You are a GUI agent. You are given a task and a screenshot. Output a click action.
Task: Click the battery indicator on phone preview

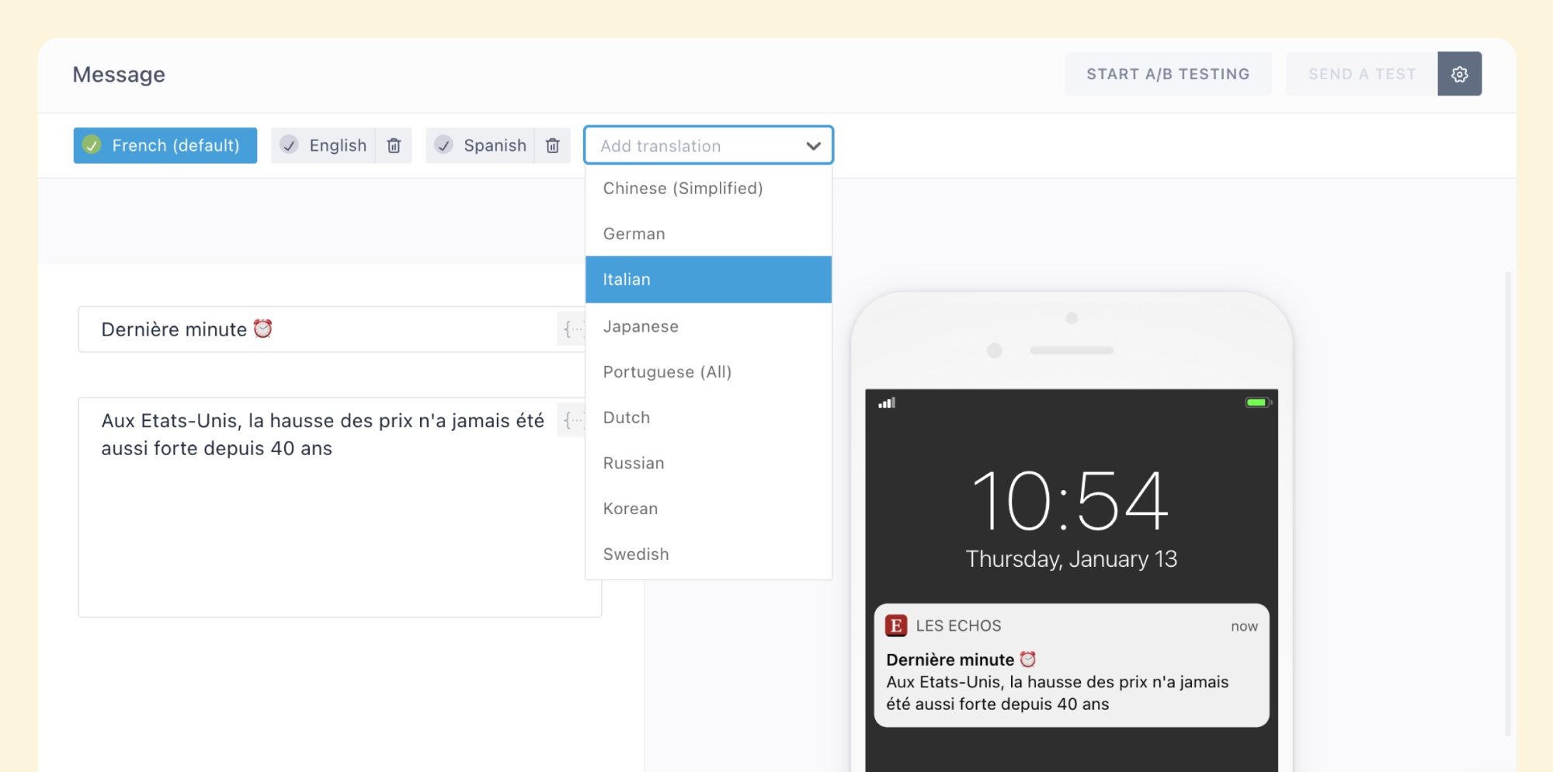tap(1259, 402)
